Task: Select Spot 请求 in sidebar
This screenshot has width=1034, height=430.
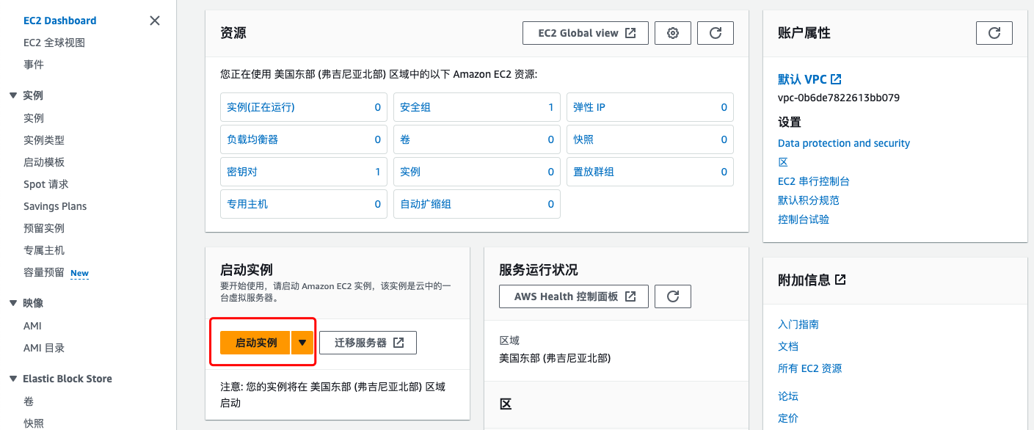Action: click(x=45, y=184)
